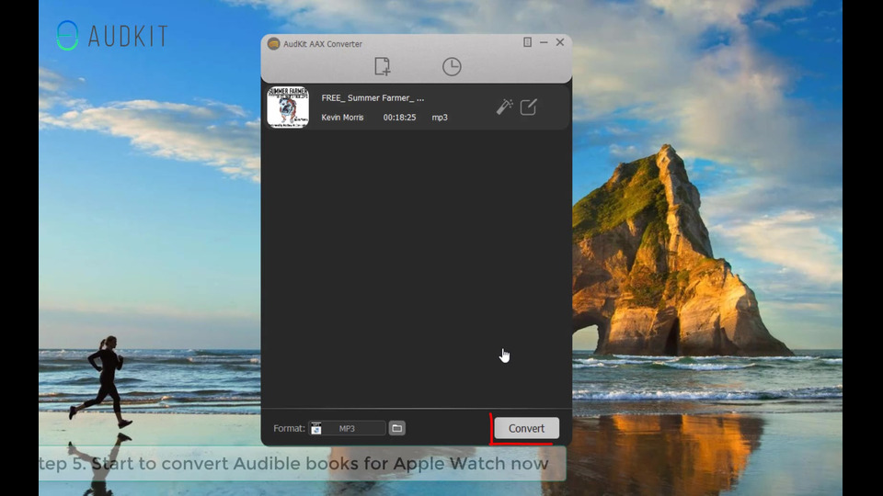Open effects magic wand for Summer Farmer

[x=505, y=107]
